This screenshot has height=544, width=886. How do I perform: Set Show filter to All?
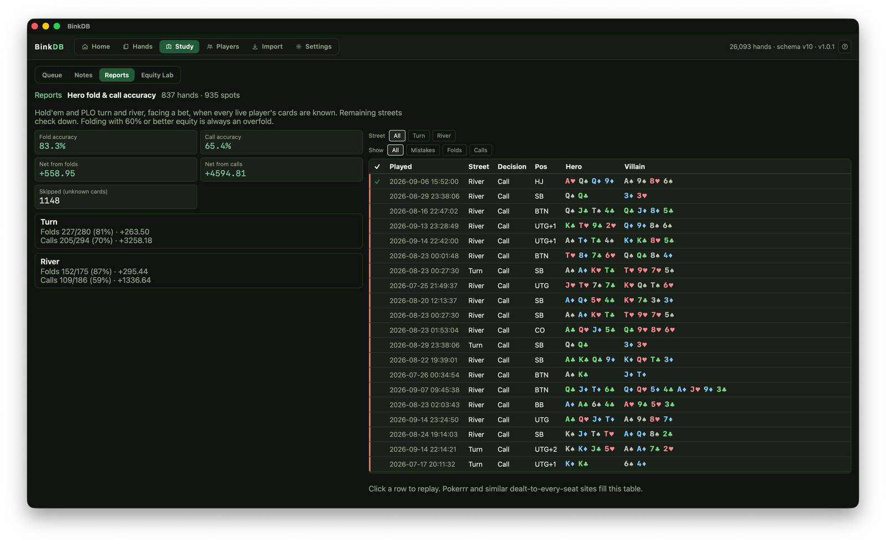tap(395, 150)
